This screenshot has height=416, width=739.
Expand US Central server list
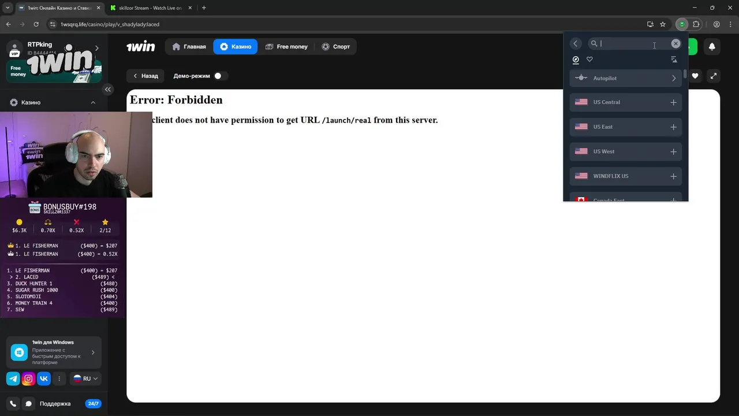pyautogui.click(x=673, y=102)
